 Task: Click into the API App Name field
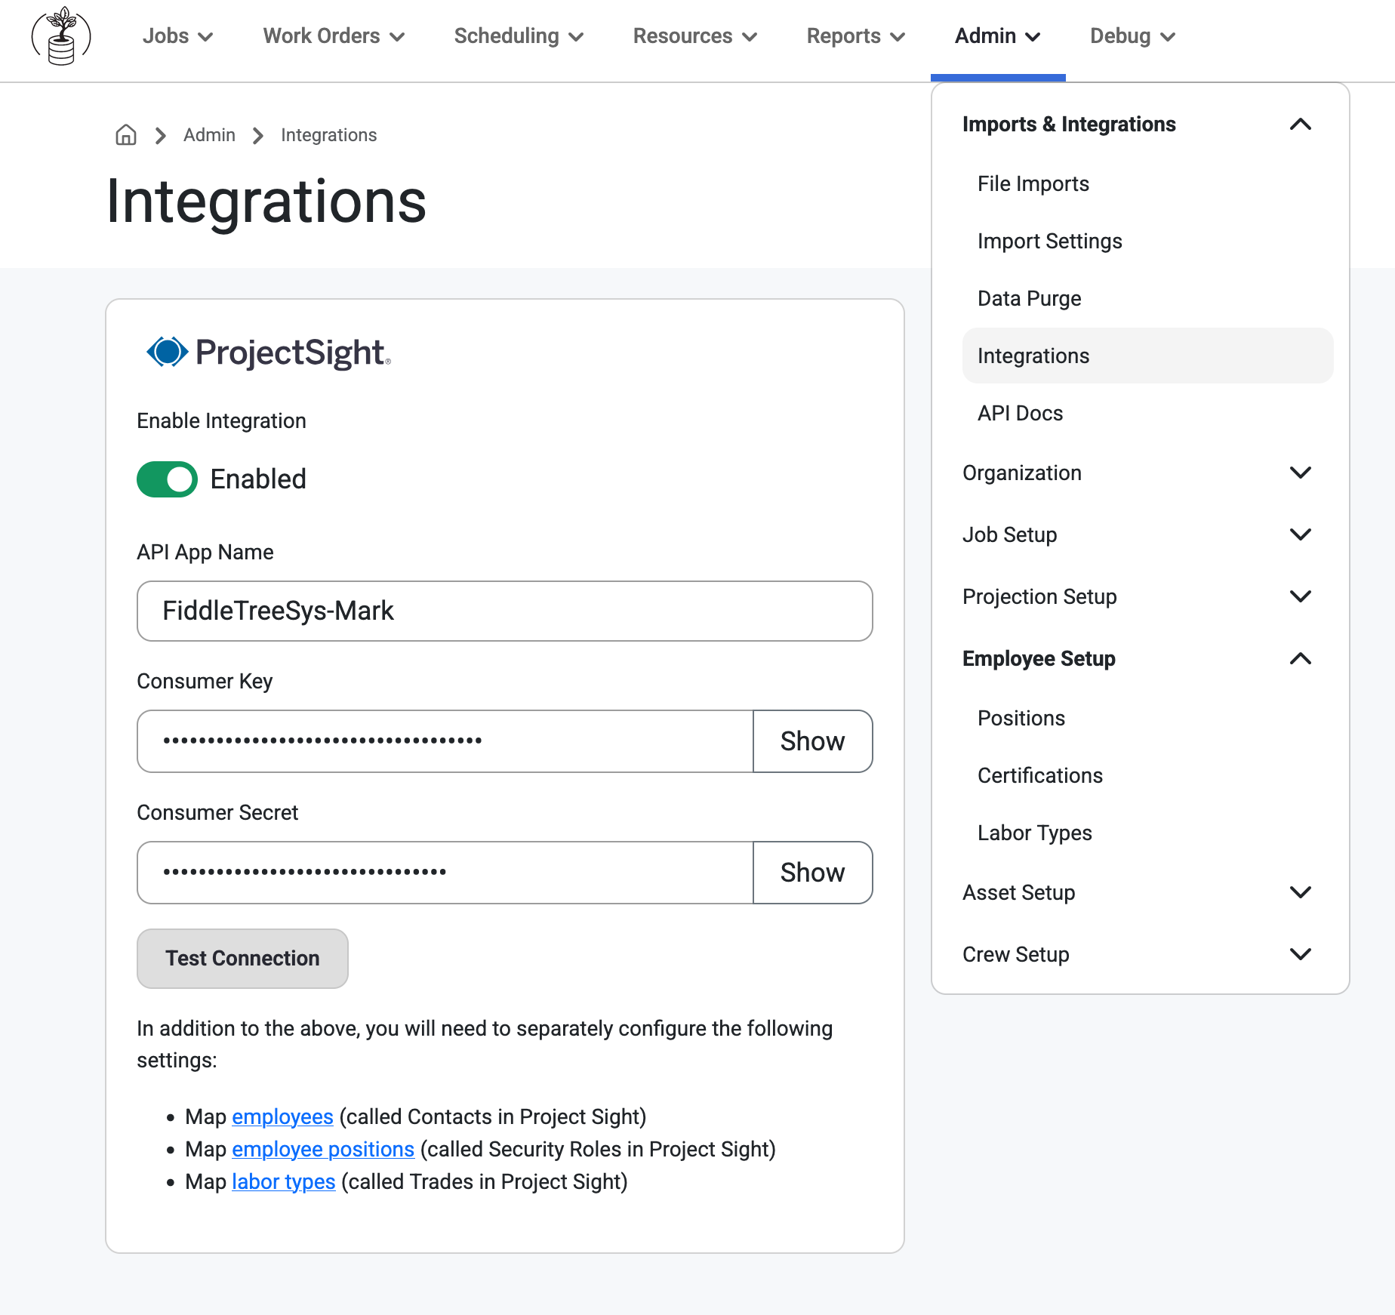(x=505, y=611)
